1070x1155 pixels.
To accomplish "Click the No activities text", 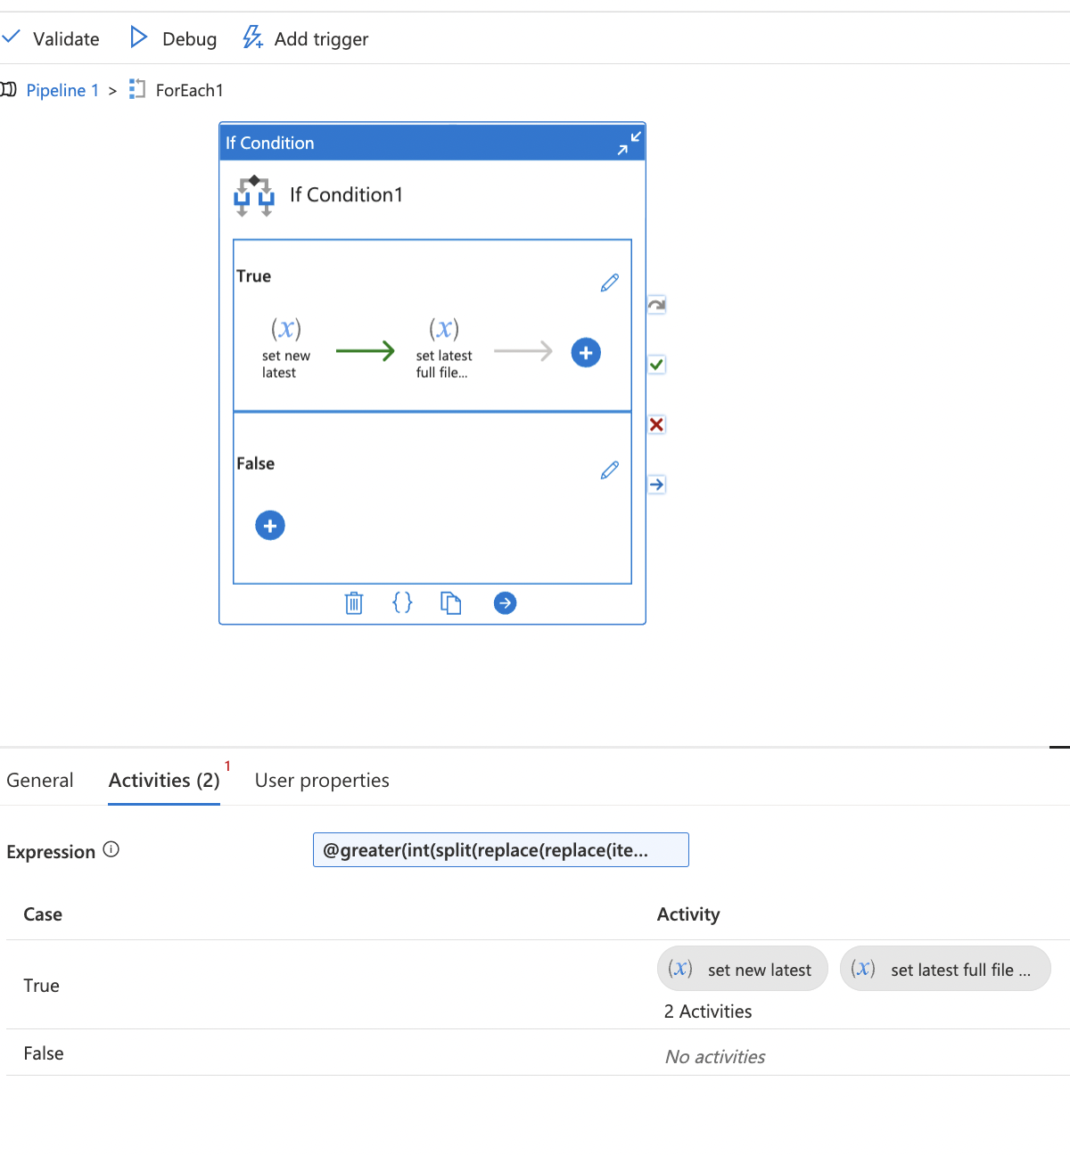I will click(x=715, y=1057).
